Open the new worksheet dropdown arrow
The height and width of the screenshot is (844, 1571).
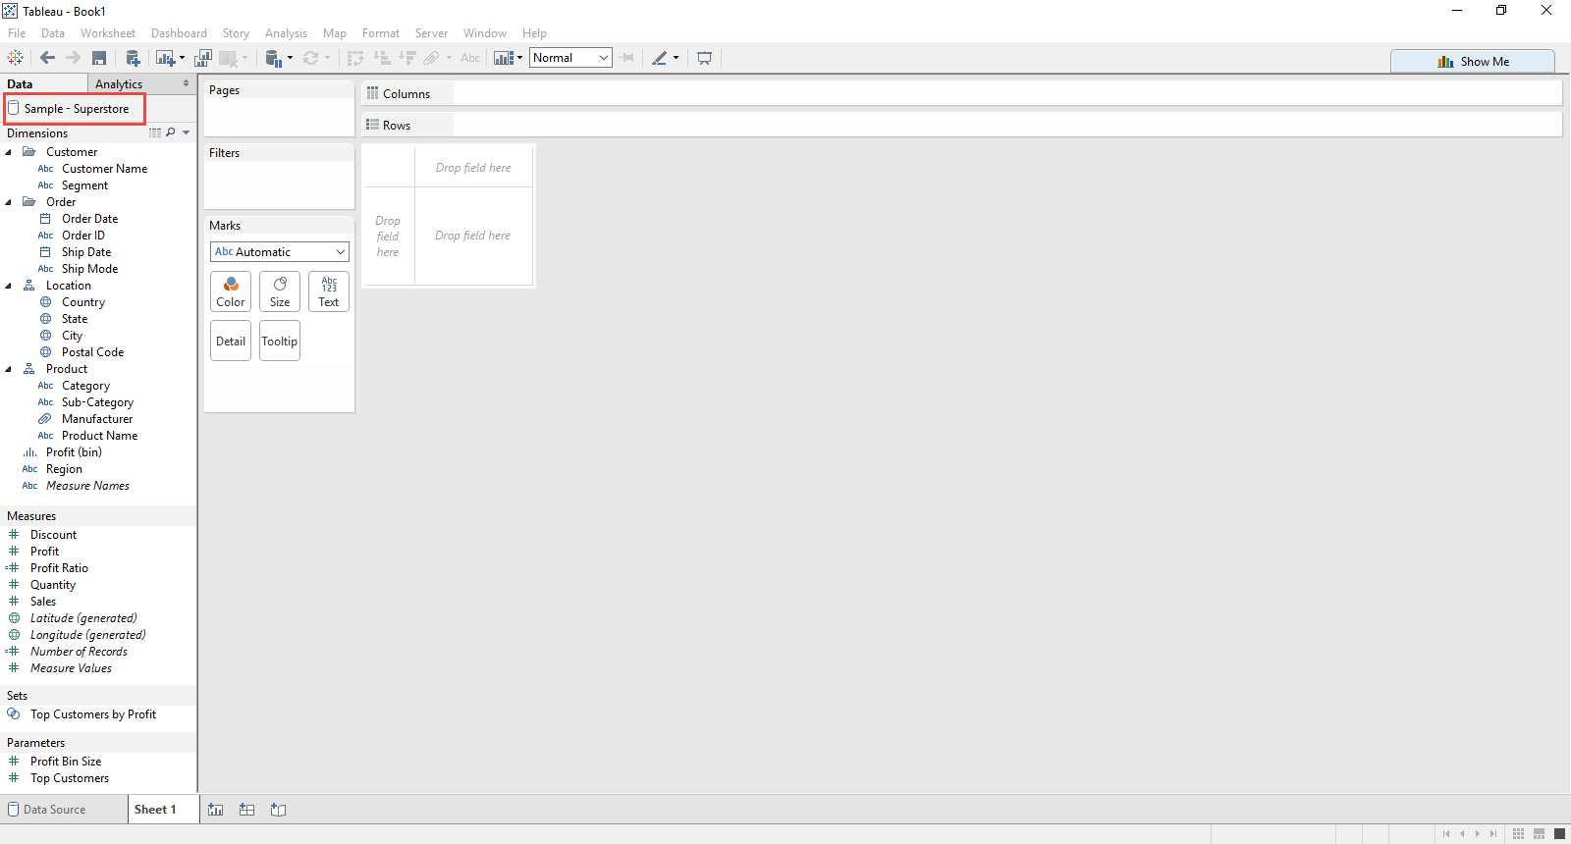(x=182, y=58)
